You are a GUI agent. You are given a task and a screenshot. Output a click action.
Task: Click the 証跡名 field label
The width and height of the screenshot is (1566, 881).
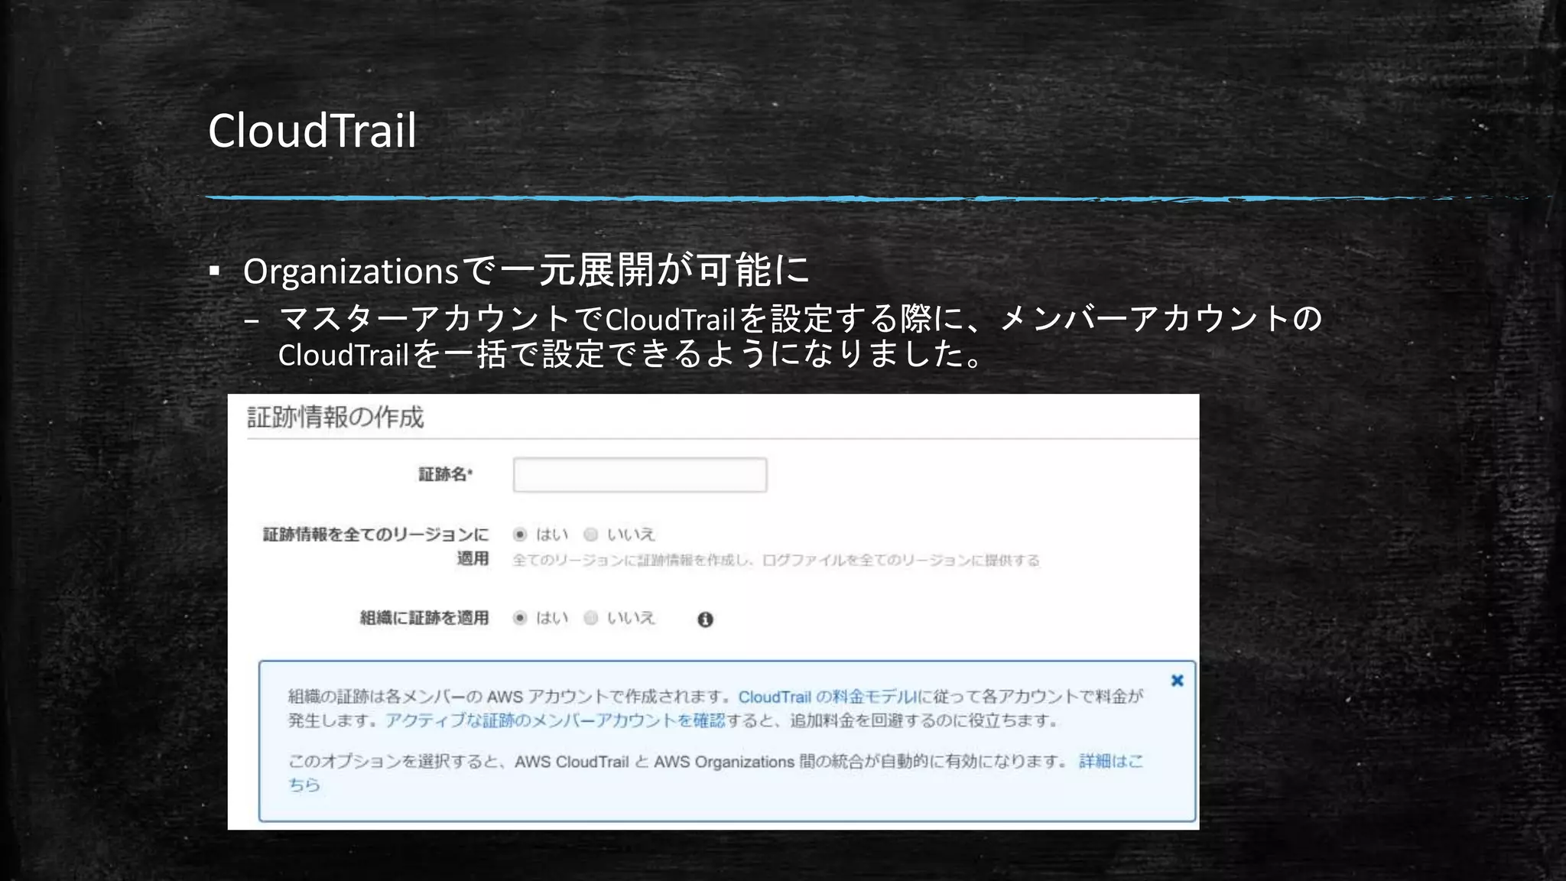pos(446,475)
